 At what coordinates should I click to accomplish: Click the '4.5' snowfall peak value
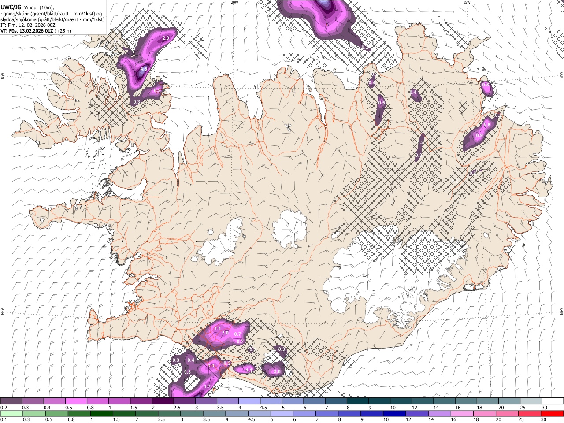[x=144, y=69]
